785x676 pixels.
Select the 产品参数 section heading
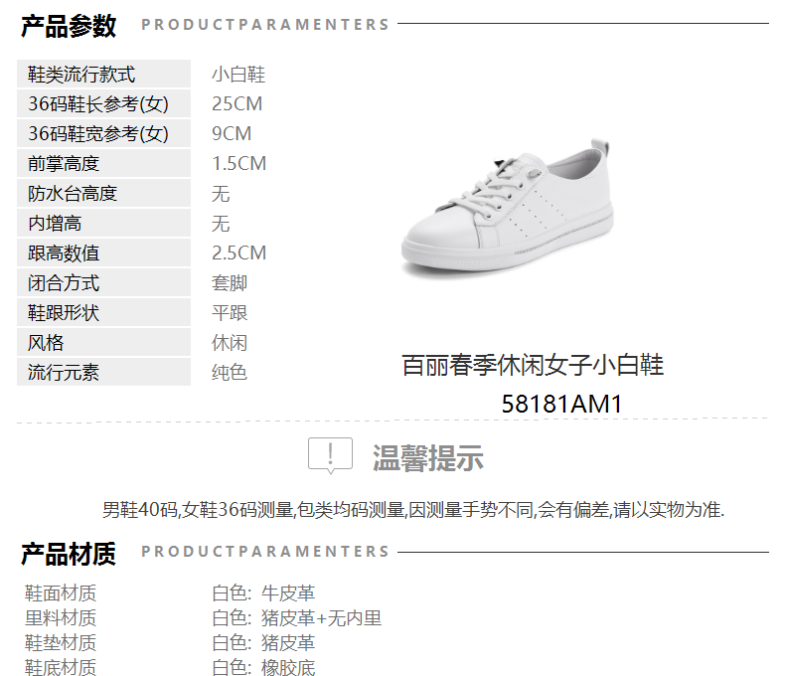(x=69, y=26)
